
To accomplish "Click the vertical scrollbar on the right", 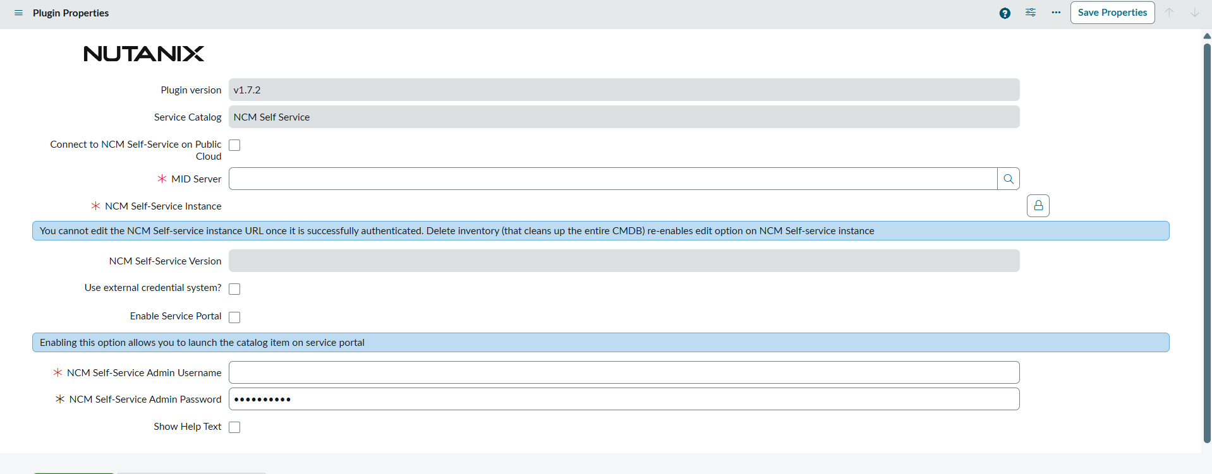I will coord(1207,240).
